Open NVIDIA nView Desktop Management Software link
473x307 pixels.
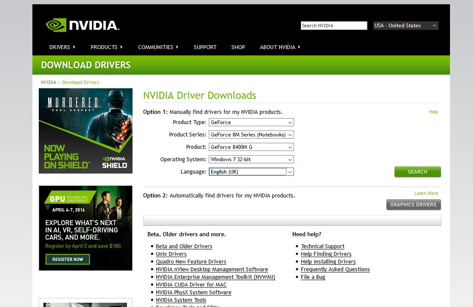(212, 269)
